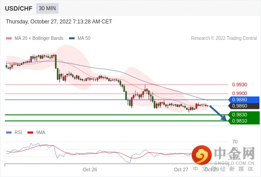Select the green 0.9810 target tag
Viewport: 261px width, 177px height.
coord(244,121)
